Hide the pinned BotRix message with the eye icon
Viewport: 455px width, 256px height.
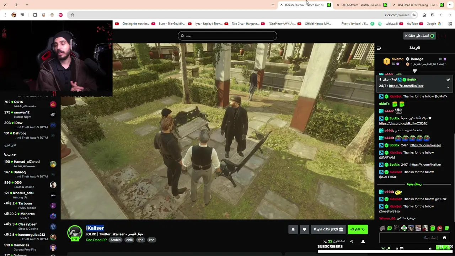click(x=448, y=80)
